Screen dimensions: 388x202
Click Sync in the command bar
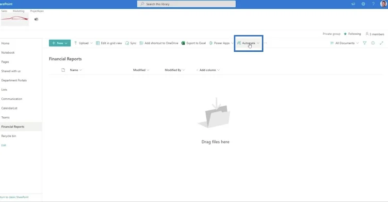(130, 43)
